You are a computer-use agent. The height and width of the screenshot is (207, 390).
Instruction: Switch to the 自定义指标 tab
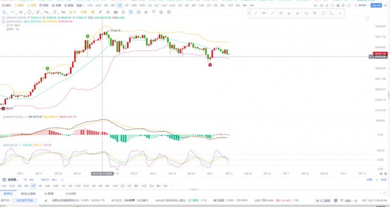29,194
